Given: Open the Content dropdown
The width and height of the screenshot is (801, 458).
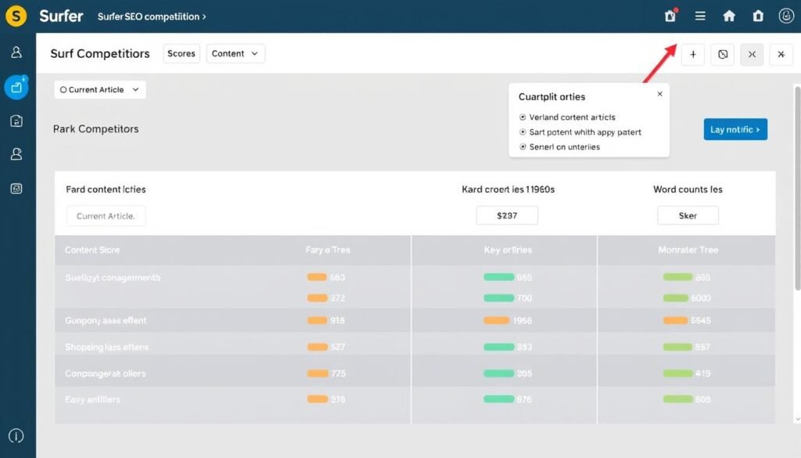Looking at the screenshot, I should coord(235,53).
